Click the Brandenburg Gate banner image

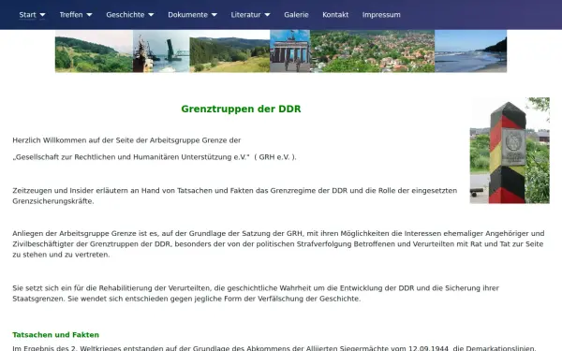289,51
